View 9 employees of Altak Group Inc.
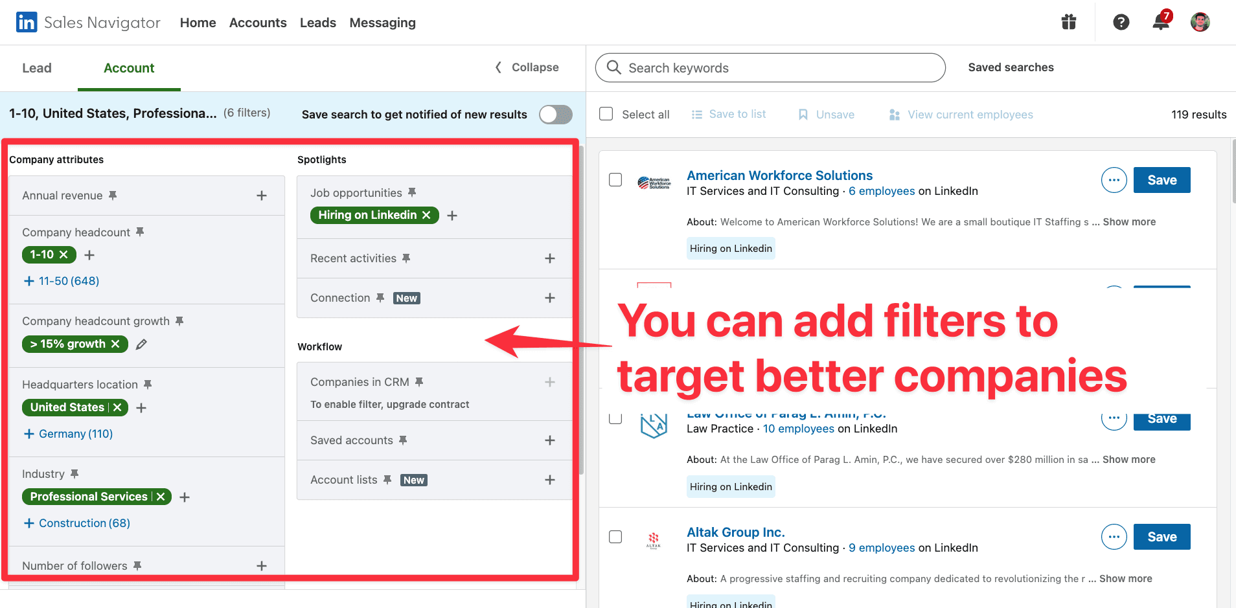The width and height of the screenshot is (1236, 608). click(882, 548)
